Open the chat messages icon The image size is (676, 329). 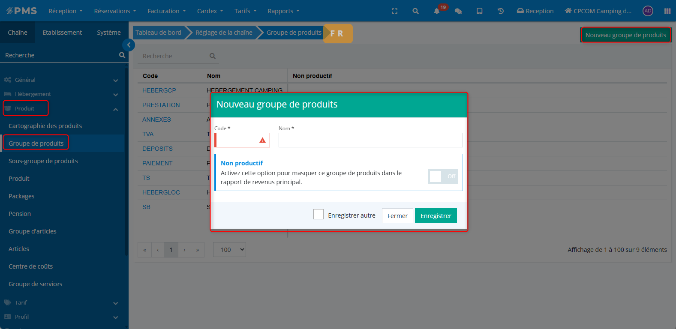(458, 11)
